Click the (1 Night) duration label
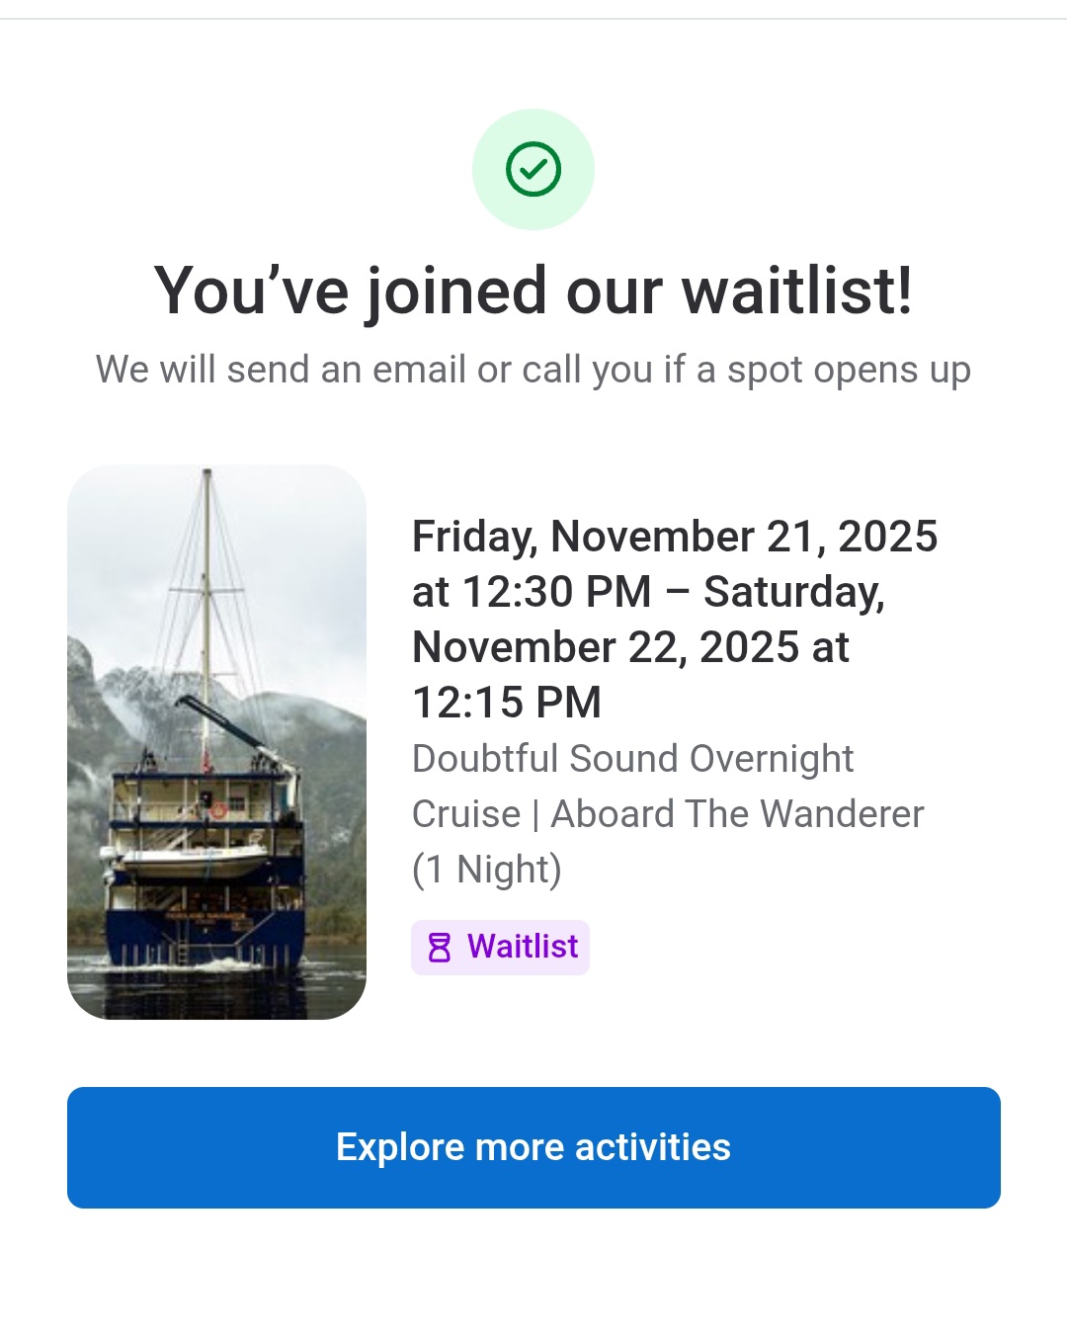1067x1334 pixels. 487,870
